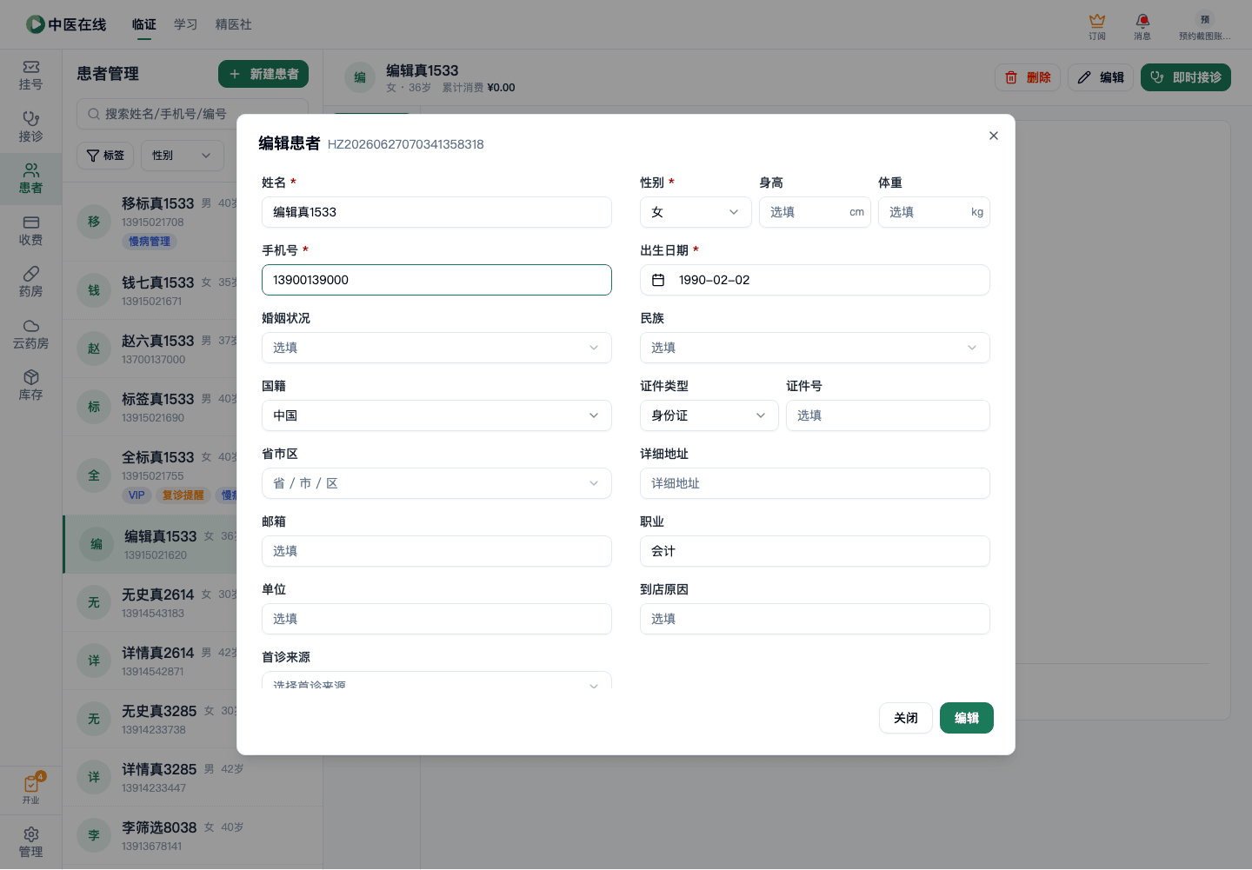Image resolution: width=1252 pixels, height=870 pixels.
Task: Click the 全 avatar of 全标真1533
Action: 94,475
